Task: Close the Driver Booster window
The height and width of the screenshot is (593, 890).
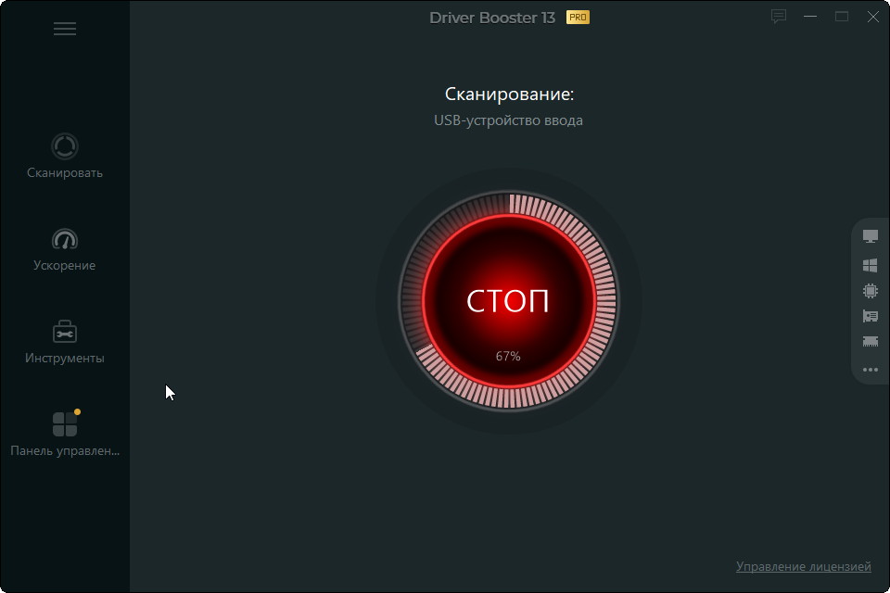Action: coord(871,17)
